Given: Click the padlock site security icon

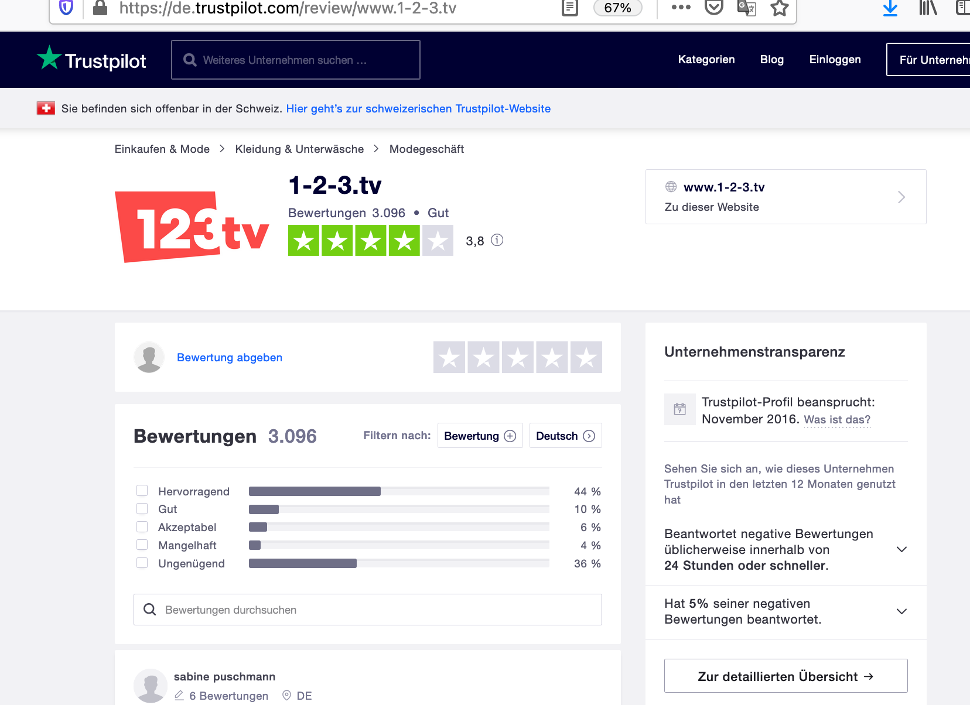Looking at the screenshot, I should click(x=100, y=8).
